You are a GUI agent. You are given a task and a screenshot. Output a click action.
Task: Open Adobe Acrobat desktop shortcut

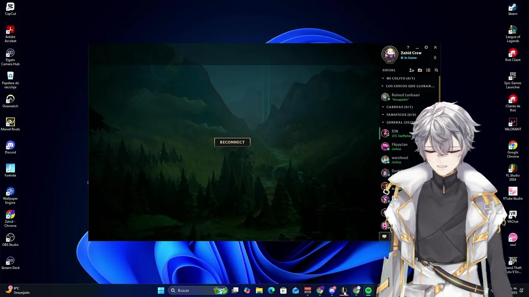coord(10,34)
